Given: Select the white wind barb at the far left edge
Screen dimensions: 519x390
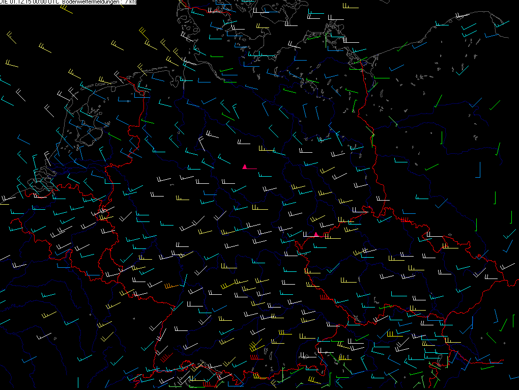Looking at the screenshot, I should [x=7, y=199].
